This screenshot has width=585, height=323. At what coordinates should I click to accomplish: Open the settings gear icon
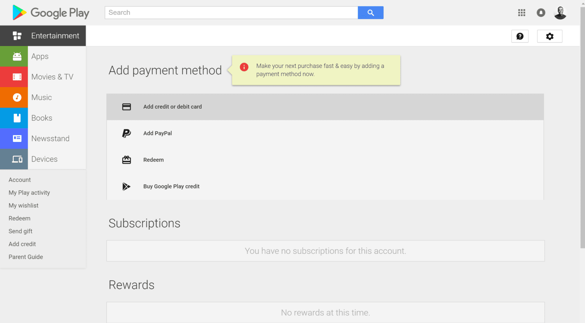click(x=550, y=36)
